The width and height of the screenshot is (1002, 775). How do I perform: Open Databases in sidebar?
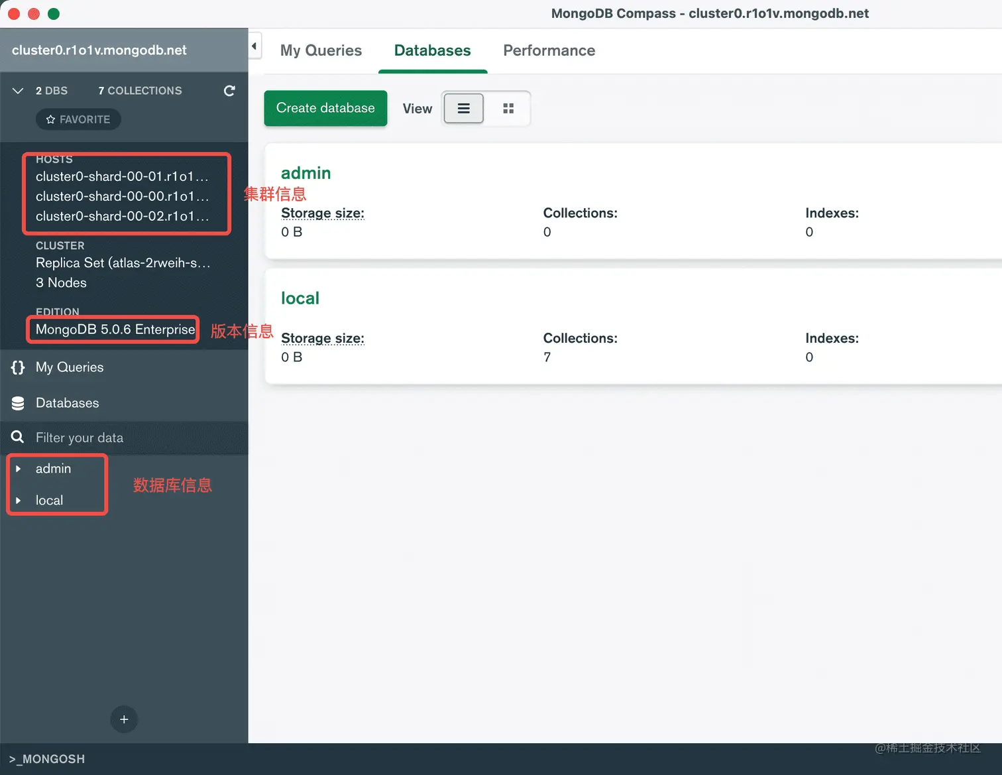pos(67,403)
